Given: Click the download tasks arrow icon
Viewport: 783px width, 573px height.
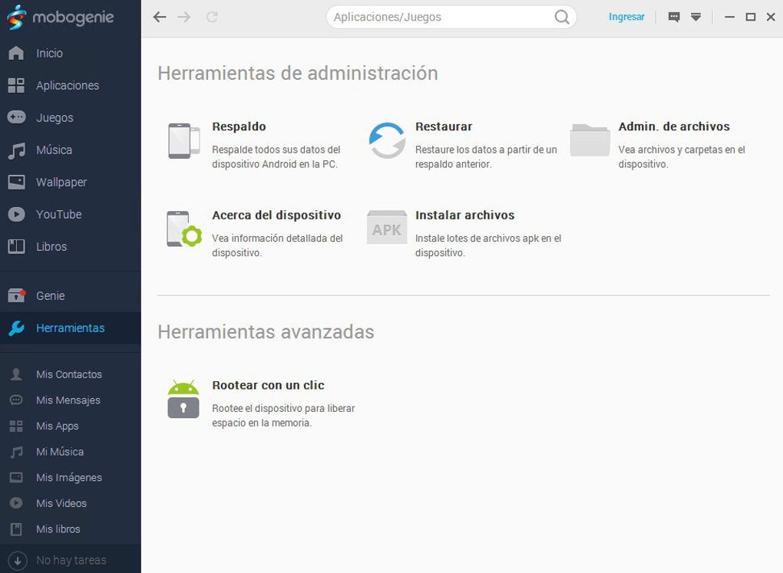Looking at the screenshot, I should [18, 560].
